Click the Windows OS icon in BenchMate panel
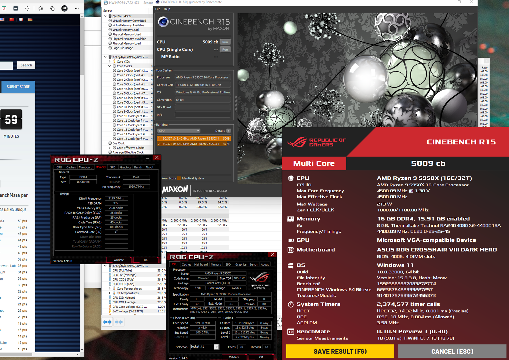 point(291,265)
